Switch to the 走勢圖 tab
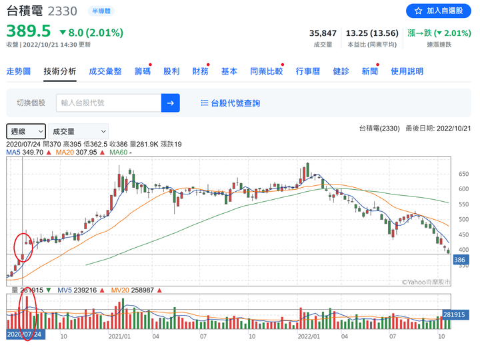480x347 pixels. tap(19, 71)
